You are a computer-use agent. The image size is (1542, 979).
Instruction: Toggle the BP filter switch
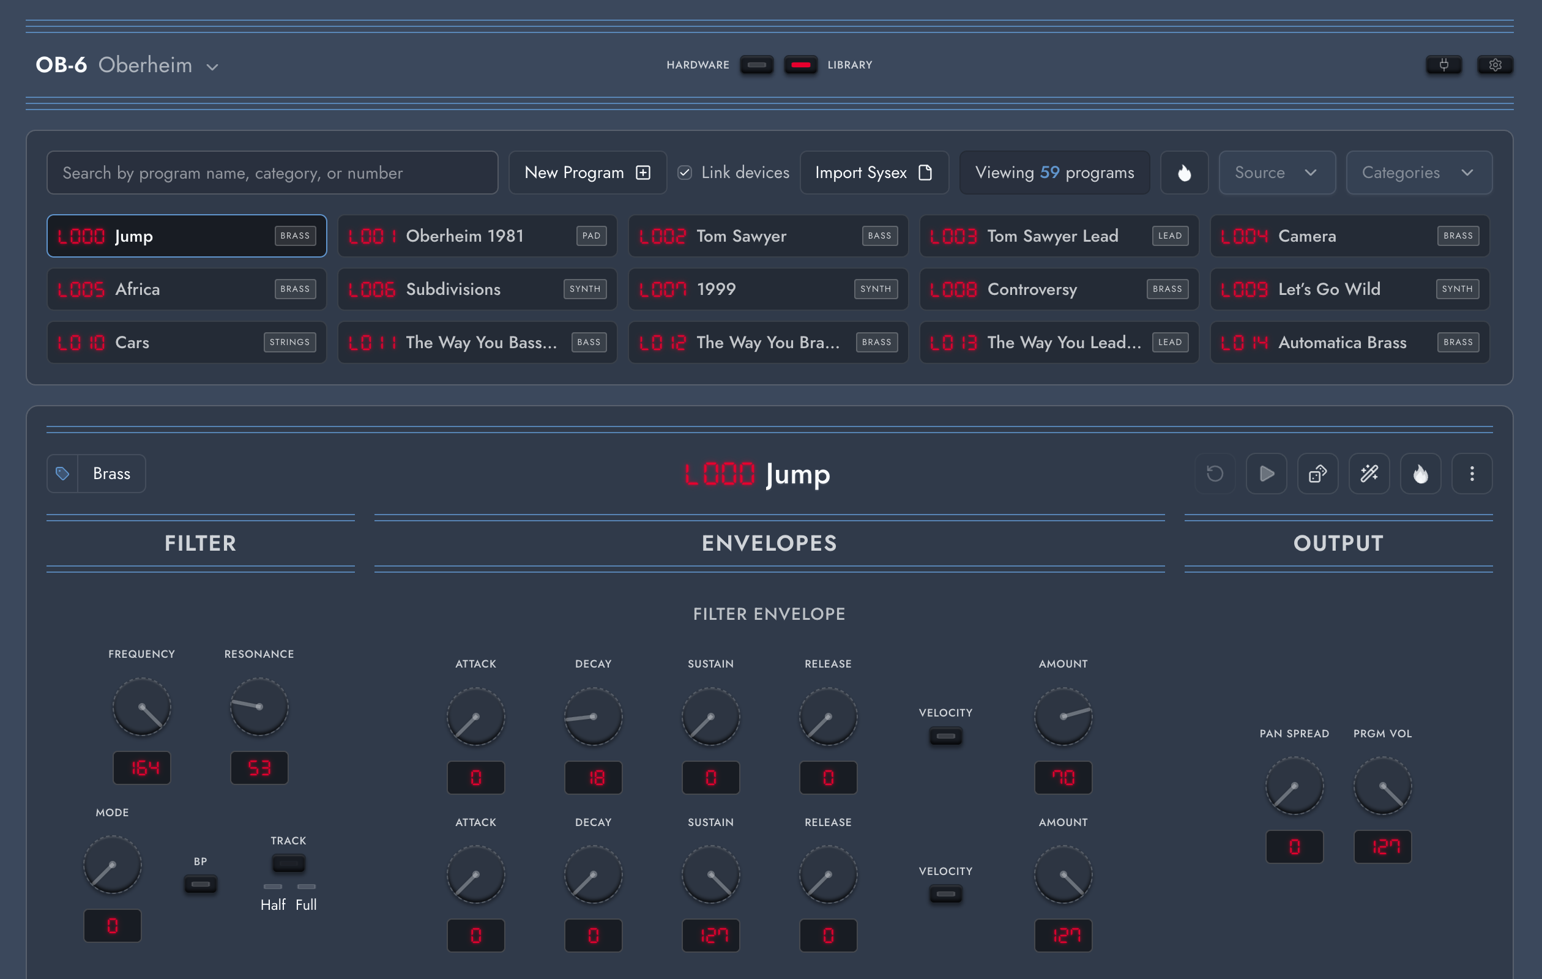pos(201,884)
